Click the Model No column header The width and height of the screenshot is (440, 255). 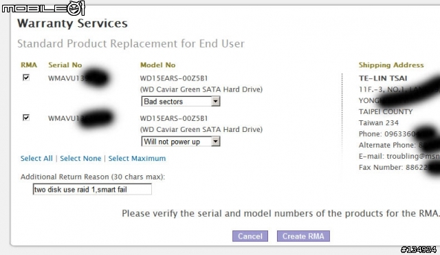(x=157, y=65)
